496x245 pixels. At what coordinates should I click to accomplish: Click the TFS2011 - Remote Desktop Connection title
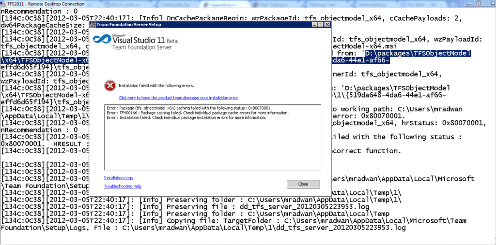(x=46, y=4)
